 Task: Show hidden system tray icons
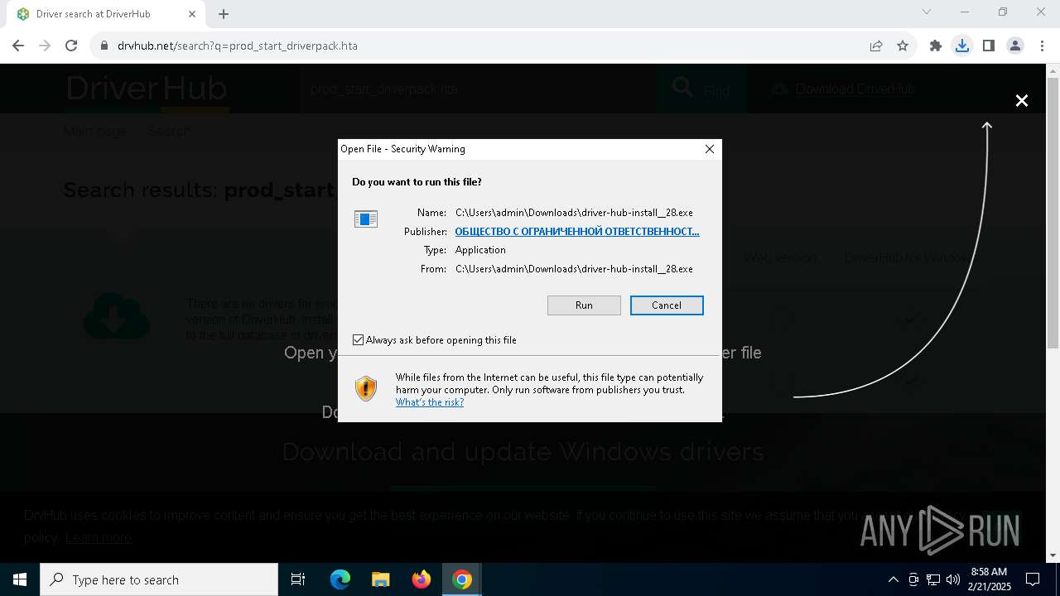[x=893, y=579]
